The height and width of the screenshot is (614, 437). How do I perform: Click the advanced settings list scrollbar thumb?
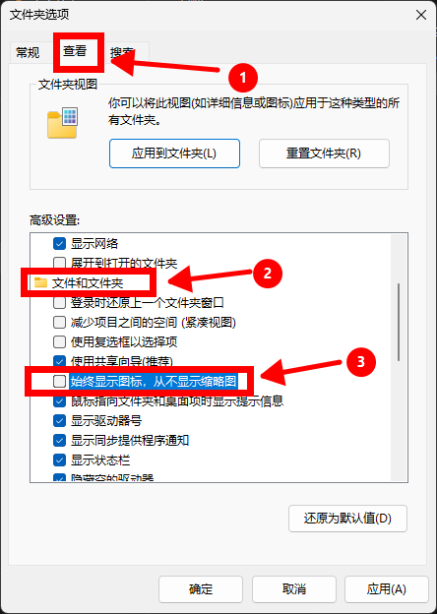[399, 322]
